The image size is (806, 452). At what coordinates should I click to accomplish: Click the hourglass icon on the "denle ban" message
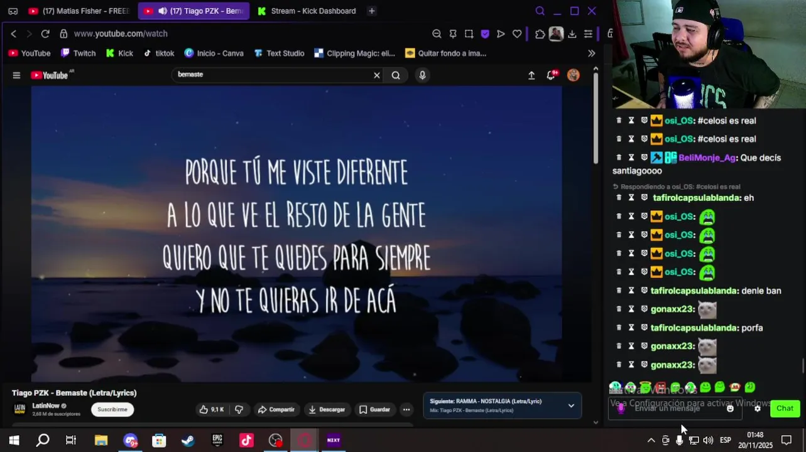click(x=631, y=291)
